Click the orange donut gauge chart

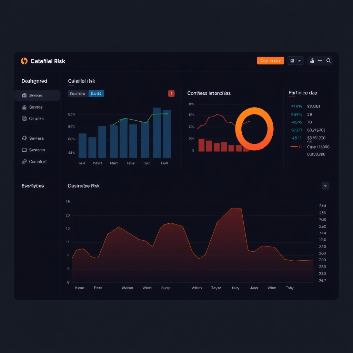(254, 129)
